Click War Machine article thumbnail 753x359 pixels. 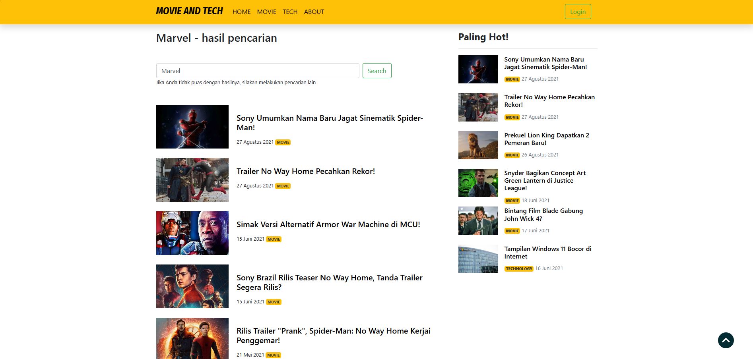[x=192, y=233]
